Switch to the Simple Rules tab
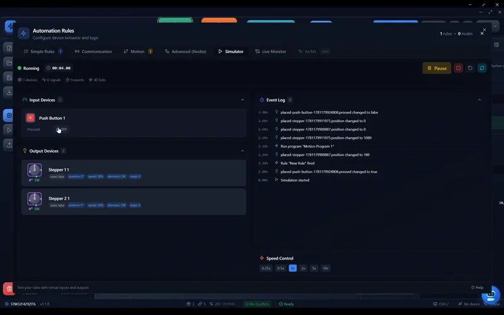This screenshot has width=504, height=315. [43, 52]
